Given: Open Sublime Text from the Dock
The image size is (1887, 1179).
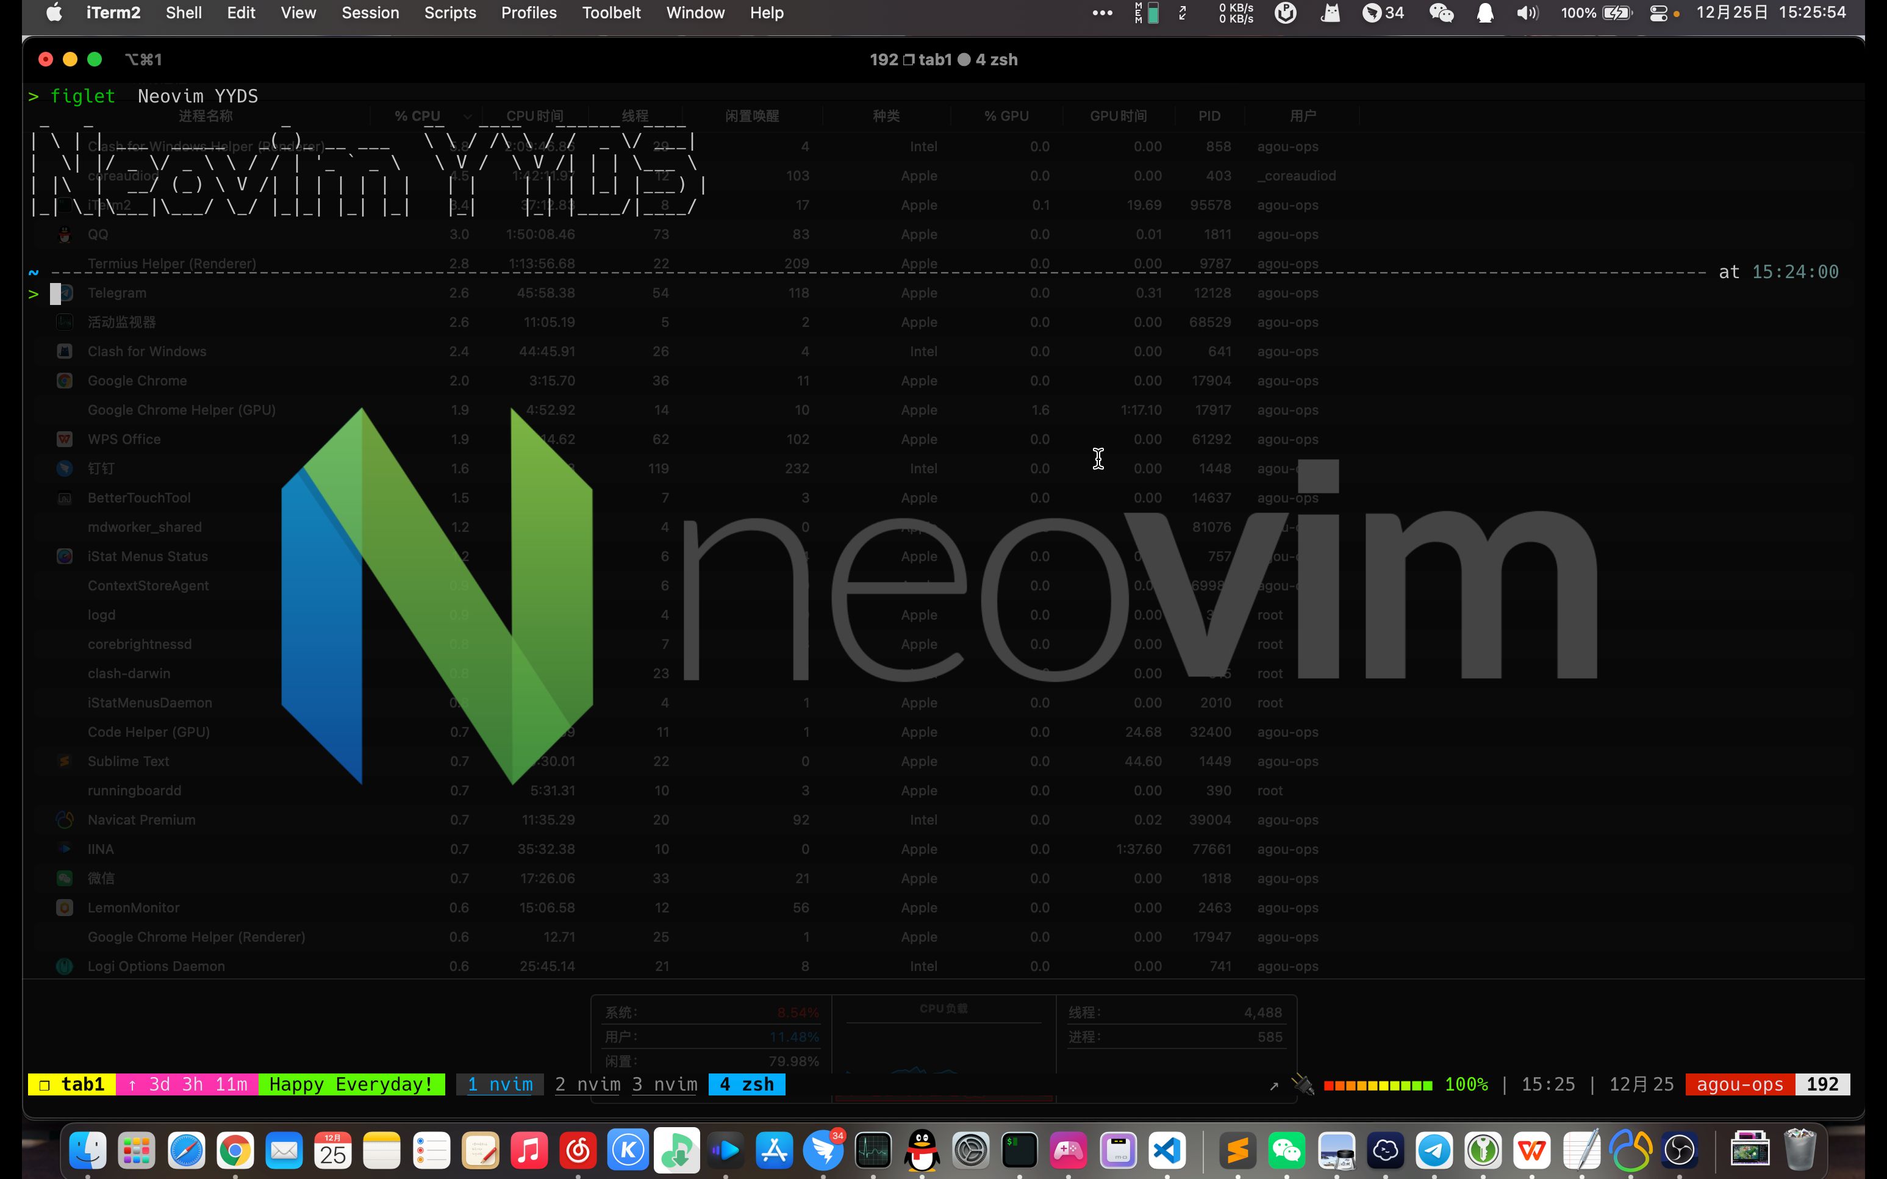Looking at the screenshot, I should coord(1238,1150).
